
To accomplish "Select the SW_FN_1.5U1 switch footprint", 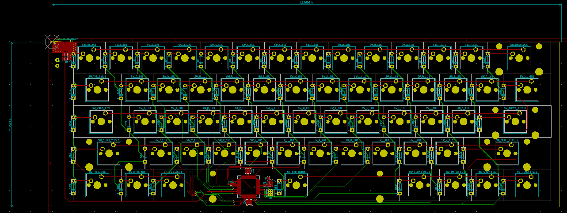I will (97, 185).
